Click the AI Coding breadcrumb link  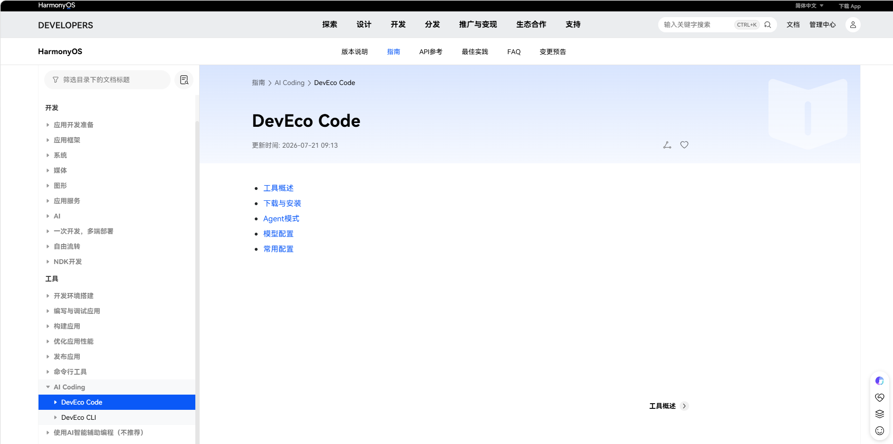pos(289,83)
